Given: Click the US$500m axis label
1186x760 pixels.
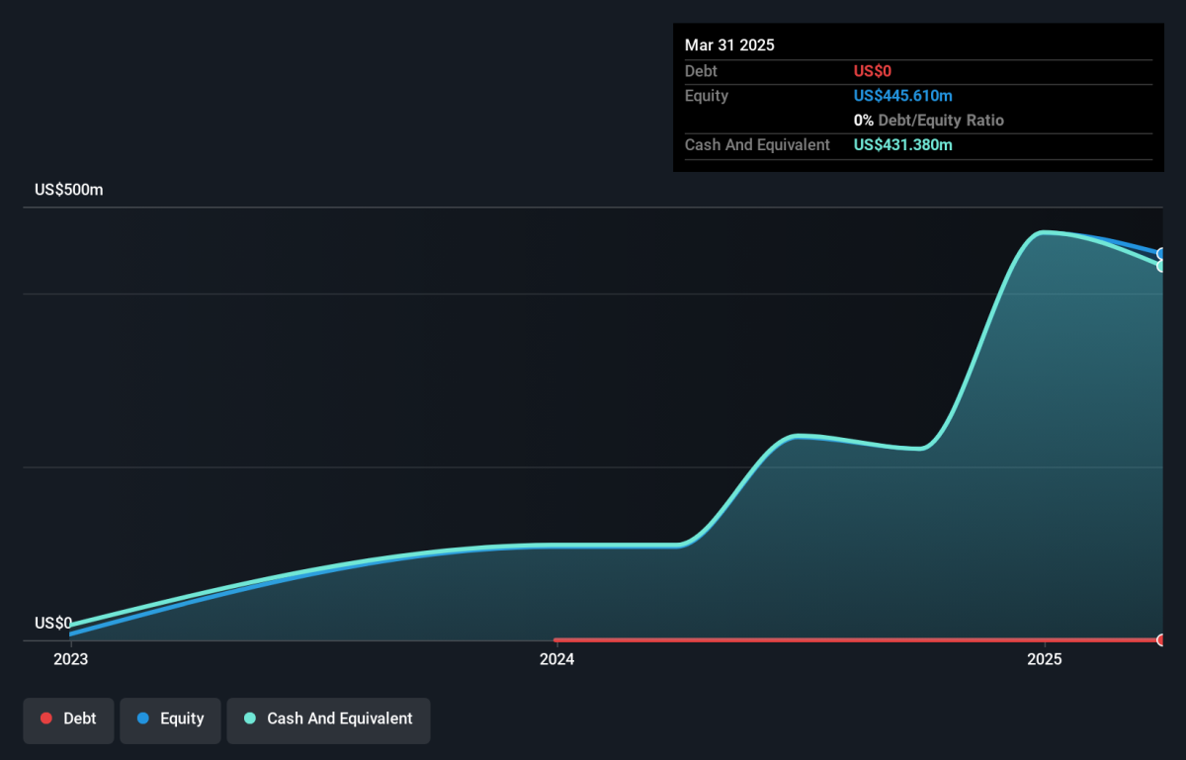Looking at the screenshot, I should [68, 190].
